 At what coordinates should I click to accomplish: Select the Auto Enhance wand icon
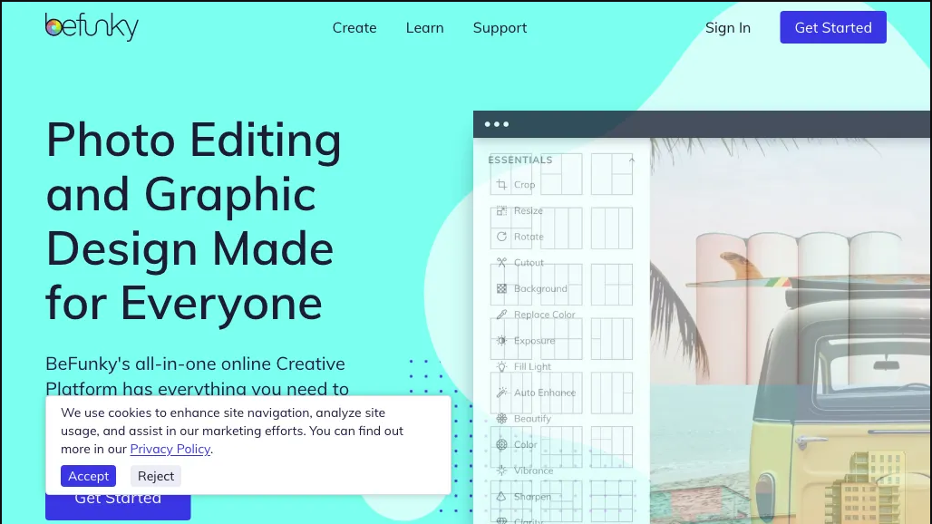(501, 393)
